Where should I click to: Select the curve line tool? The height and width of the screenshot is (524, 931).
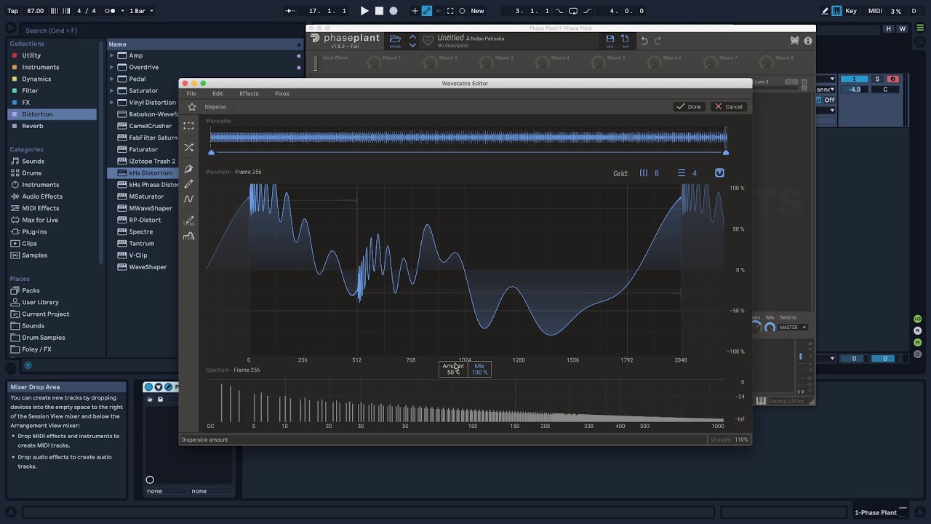[188, 199]
